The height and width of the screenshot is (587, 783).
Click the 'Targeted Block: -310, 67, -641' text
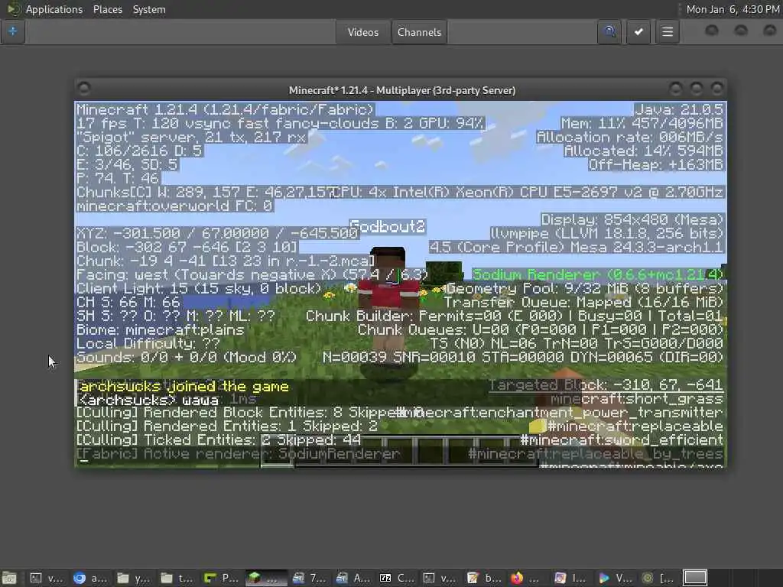pos(606,385)
